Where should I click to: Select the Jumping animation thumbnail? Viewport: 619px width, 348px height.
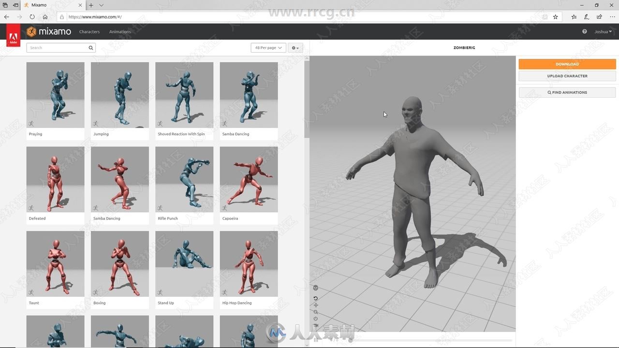coord(120,95)
